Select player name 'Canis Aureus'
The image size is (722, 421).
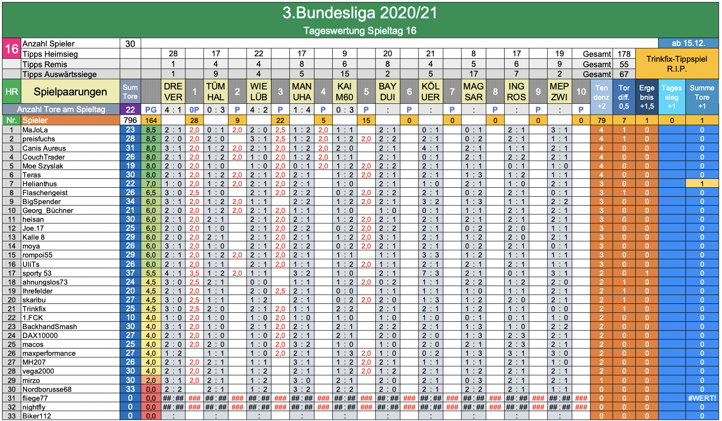pyautogui.click(x=44, y=148)
